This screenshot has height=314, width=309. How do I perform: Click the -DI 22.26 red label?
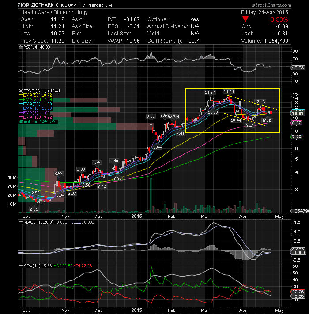tap(83, 266)
